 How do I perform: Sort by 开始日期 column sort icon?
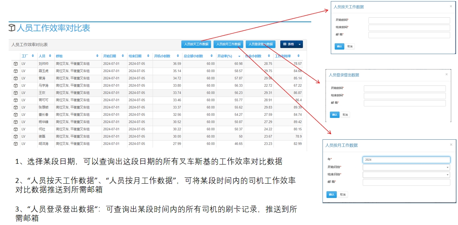pos(123,56)
